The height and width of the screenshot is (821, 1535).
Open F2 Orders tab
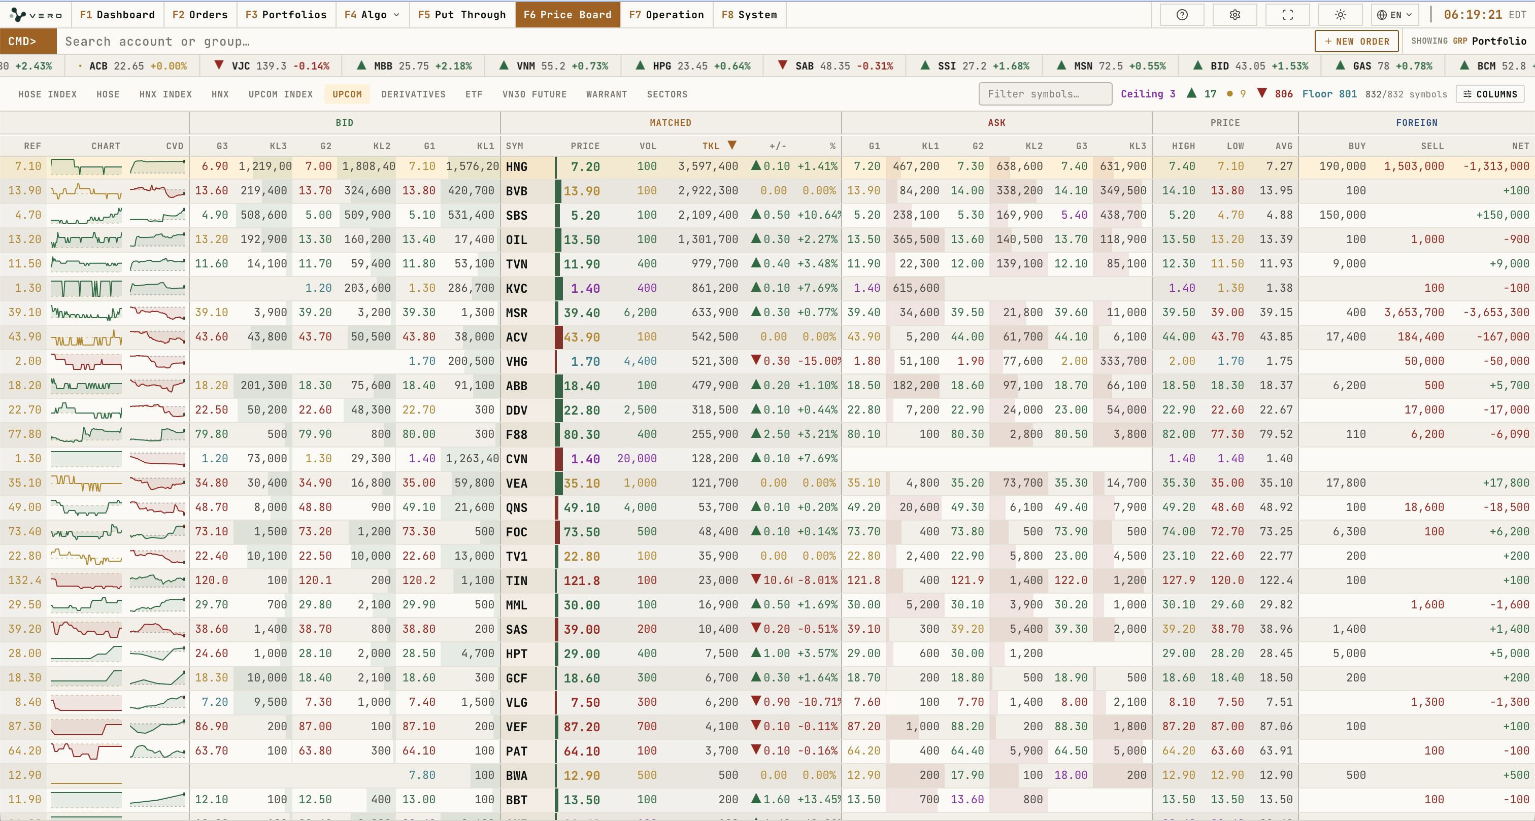pyautogui.click(x=200, y=15)
